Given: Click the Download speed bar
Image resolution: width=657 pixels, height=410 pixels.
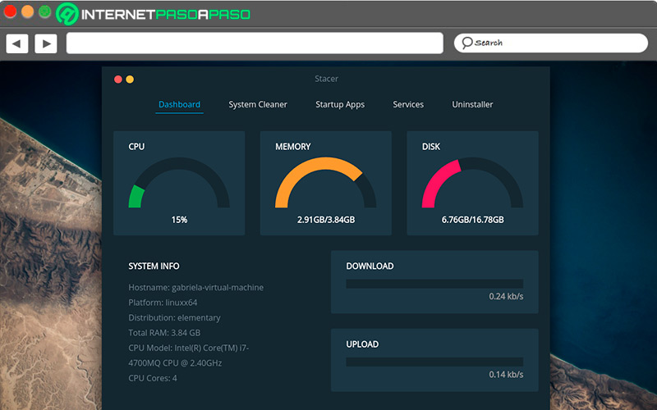Looking at the screenshot, I should pyautogui.click(x=434, y=284).
